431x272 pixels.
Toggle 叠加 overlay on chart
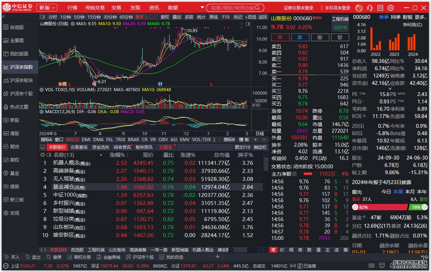click(x=177, y=17)
